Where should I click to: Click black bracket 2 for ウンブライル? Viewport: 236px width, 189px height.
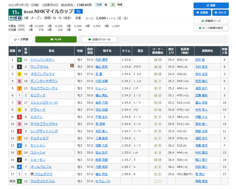(x=19, y=67)
